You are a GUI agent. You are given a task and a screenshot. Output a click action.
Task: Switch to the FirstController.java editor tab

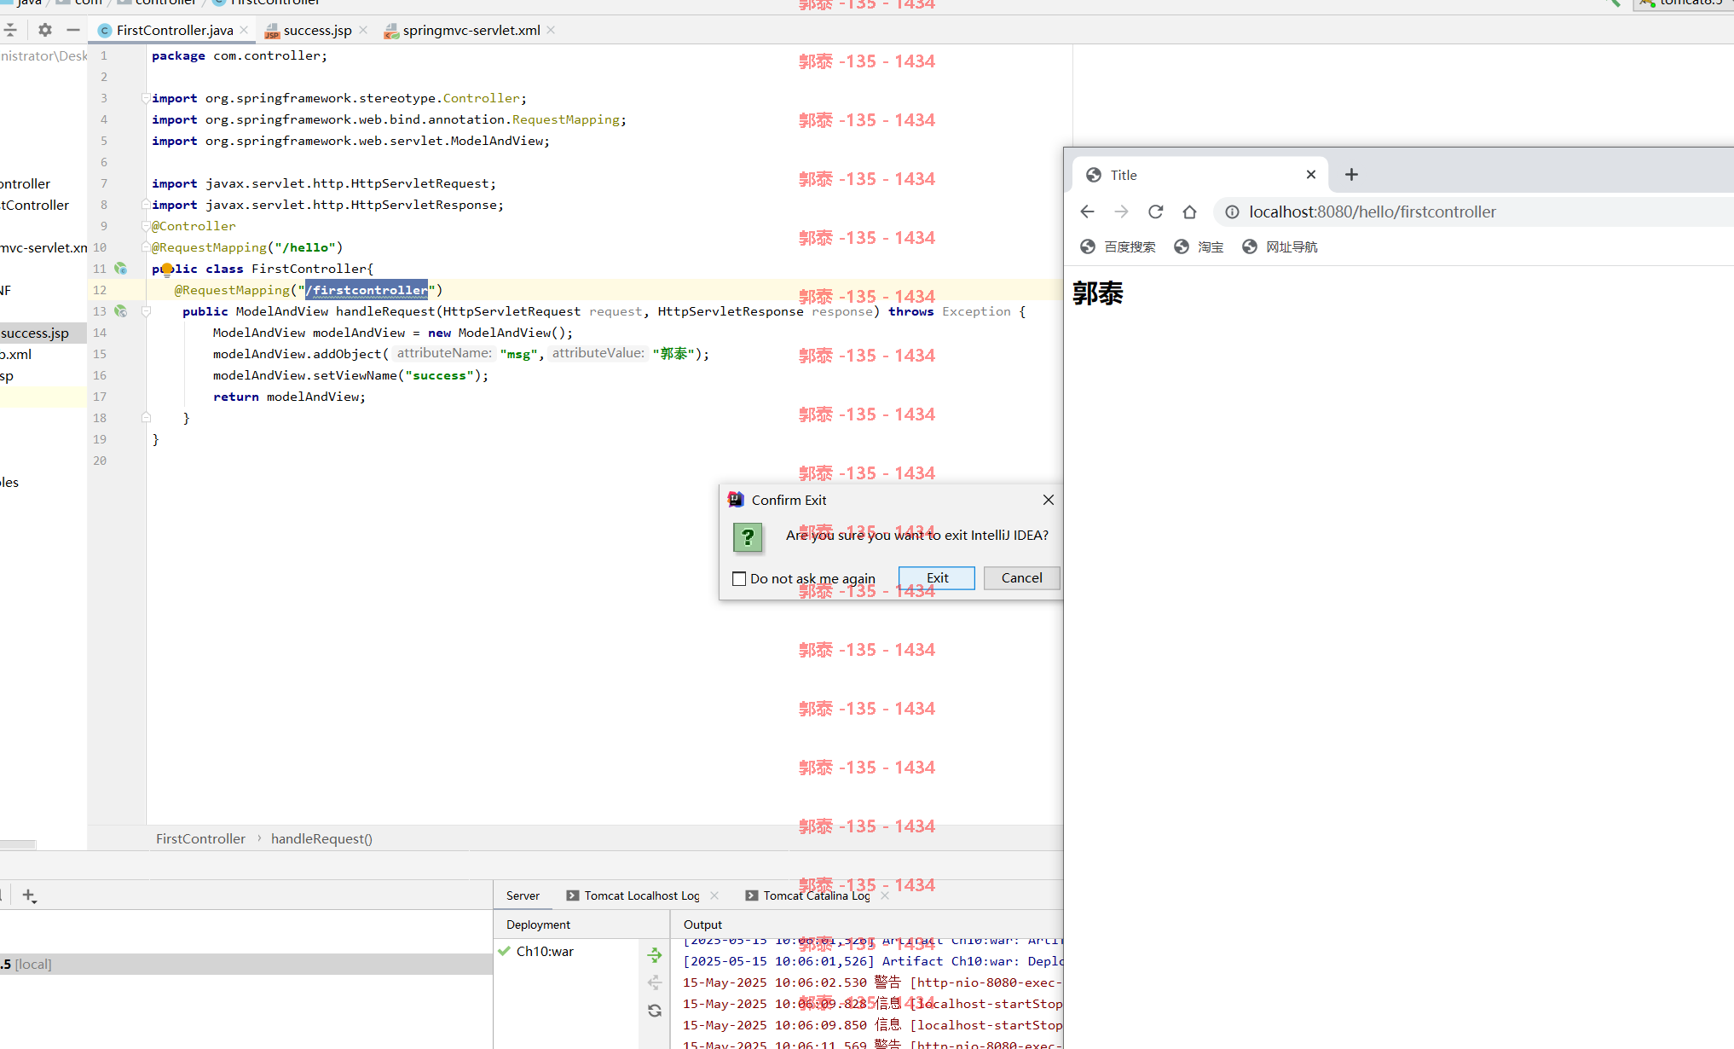pyautogui.click(x=174, y=30)
